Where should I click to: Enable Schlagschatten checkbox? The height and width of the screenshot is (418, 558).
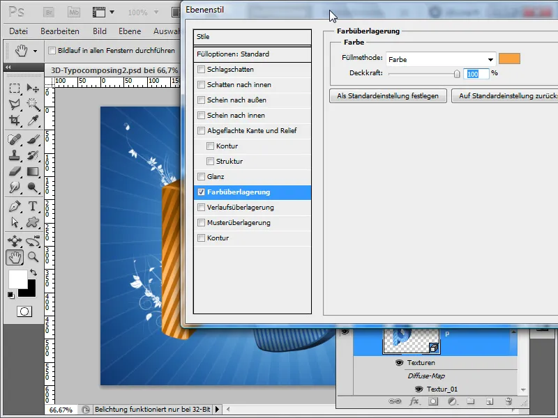click(201, 69)
